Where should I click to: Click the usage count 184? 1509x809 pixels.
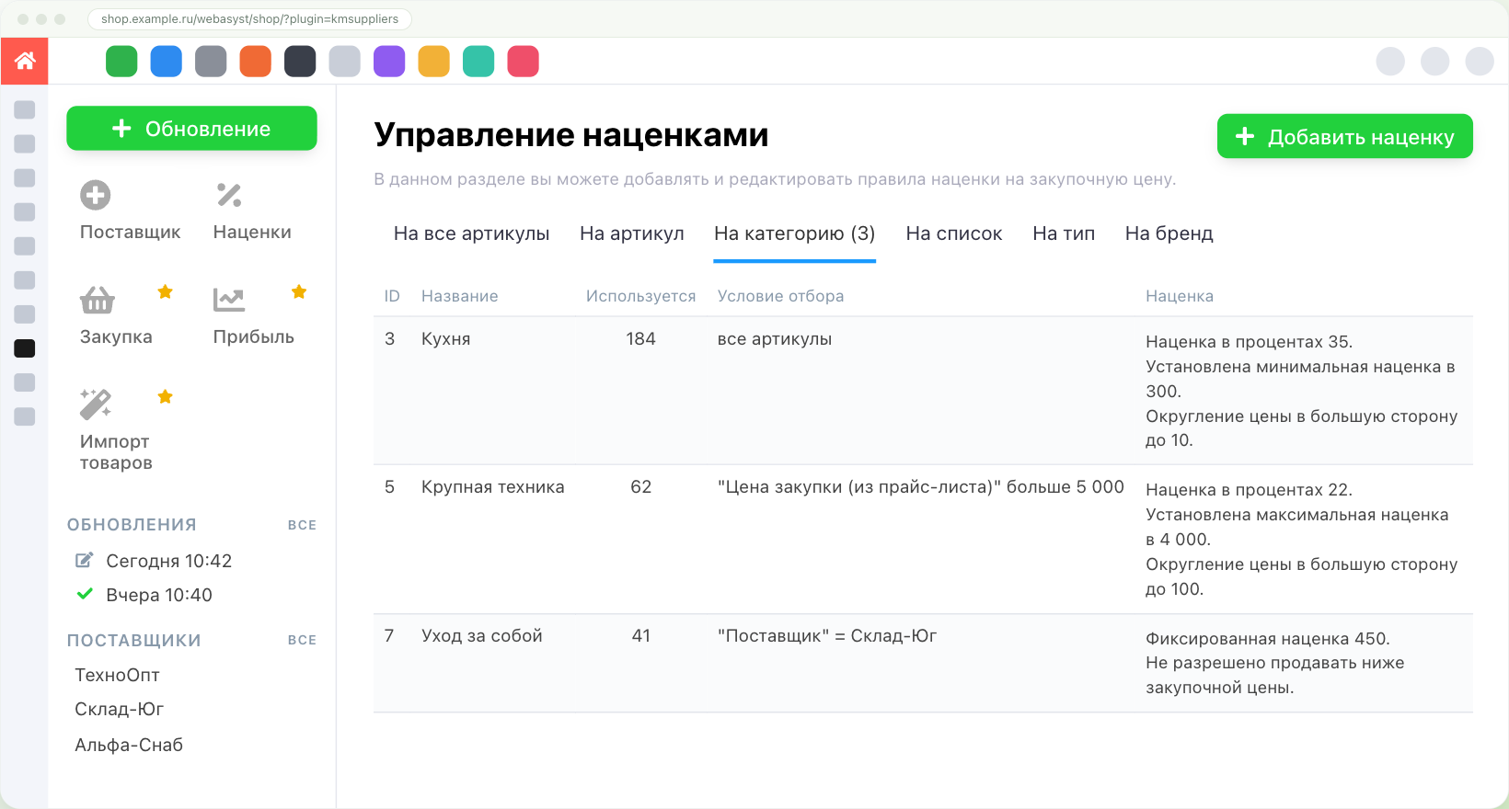[x=641, y=338]
